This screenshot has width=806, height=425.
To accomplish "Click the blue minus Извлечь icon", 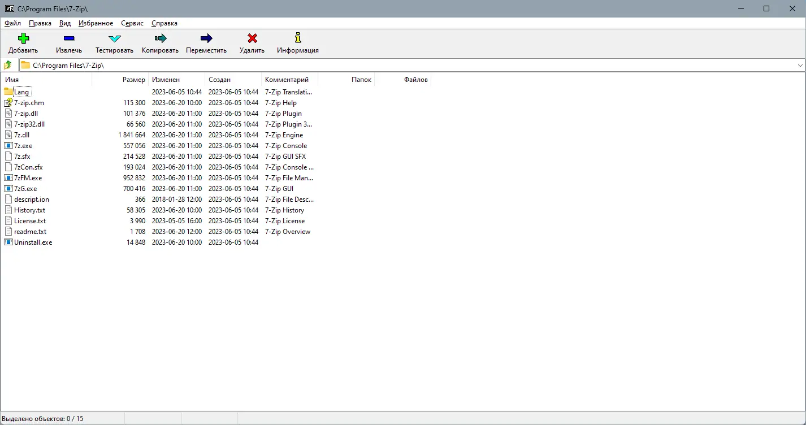I will pyautogui.click(x=69, y=38).
